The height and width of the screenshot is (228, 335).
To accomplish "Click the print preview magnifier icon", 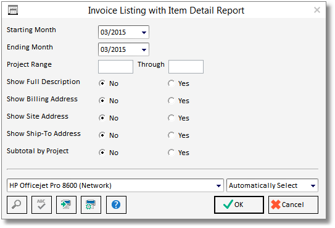I will click(17, 205).
